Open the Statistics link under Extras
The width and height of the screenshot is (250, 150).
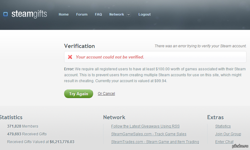(x=223, y=126)
